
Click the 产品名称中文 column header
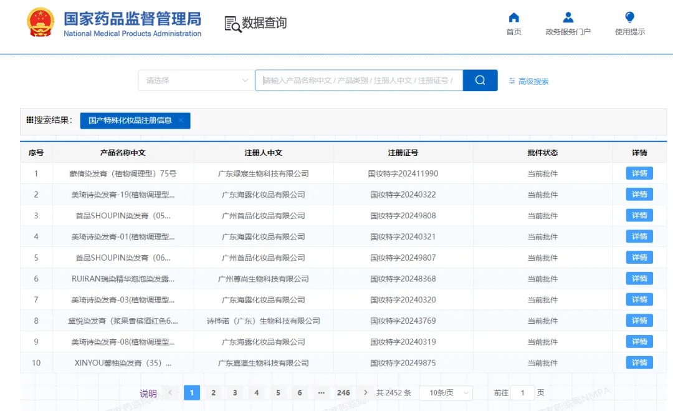pyautogui.click(x=123, y=152)
